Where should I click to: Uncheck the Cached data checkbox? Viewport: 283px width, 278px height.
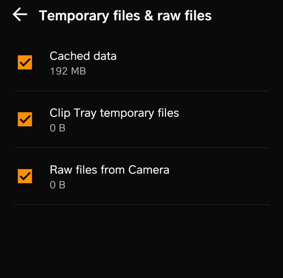(x=25, y=63)
